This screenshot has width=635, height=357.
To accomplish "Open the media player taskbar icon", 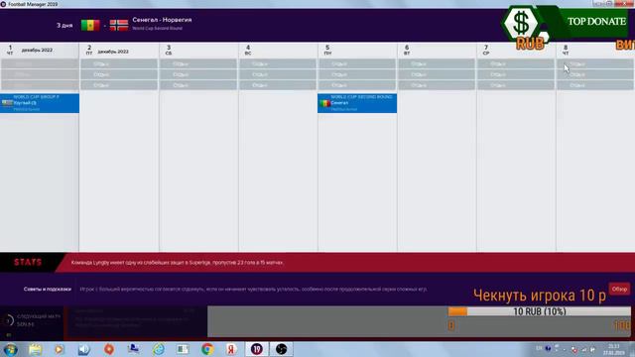I will pos(60,349).
